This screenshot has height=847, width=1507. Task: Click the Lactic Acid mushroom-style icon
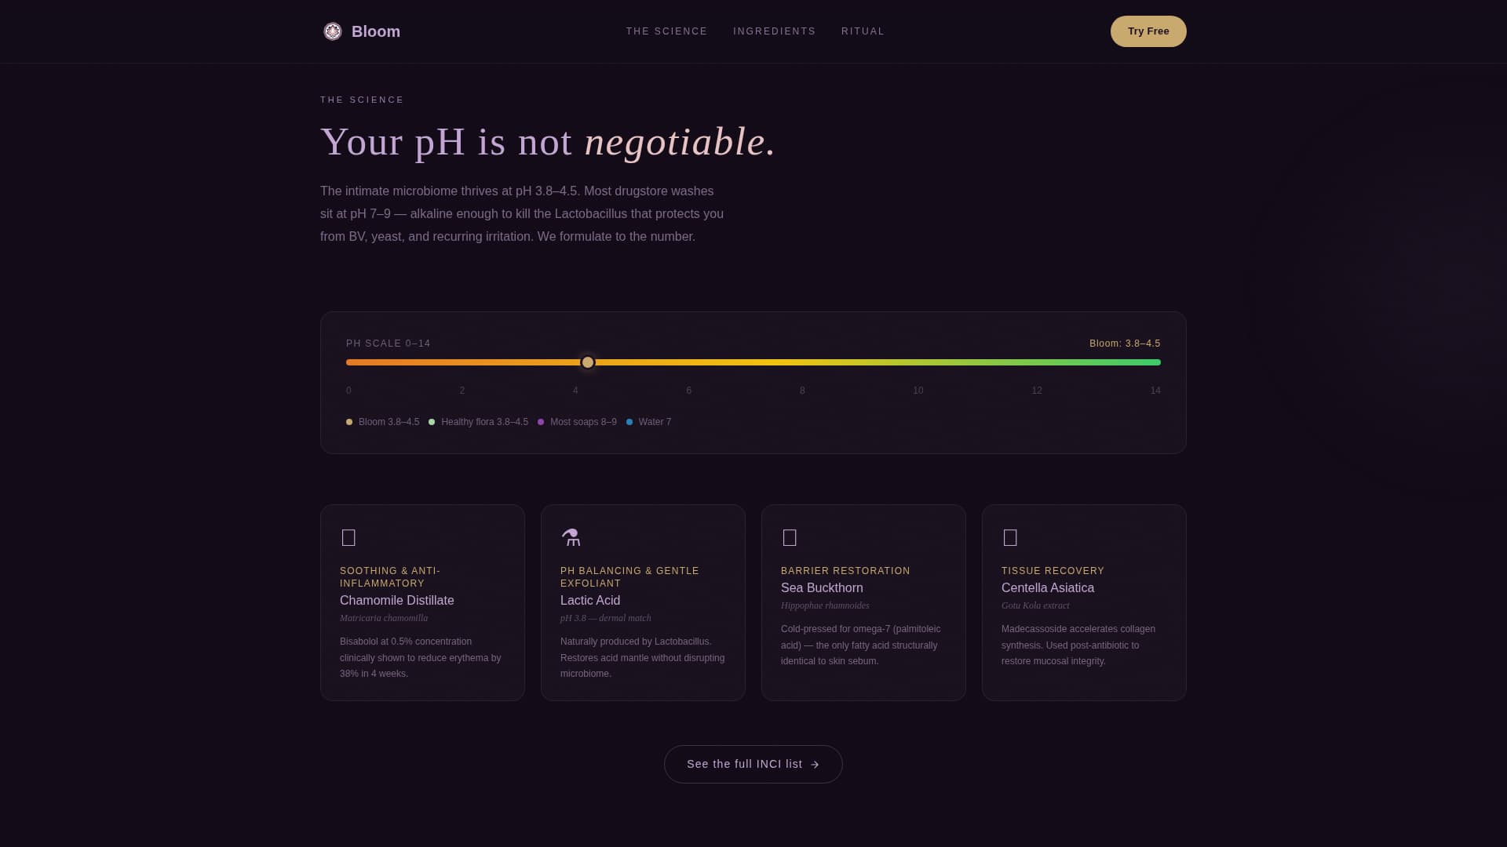point(572,537)
